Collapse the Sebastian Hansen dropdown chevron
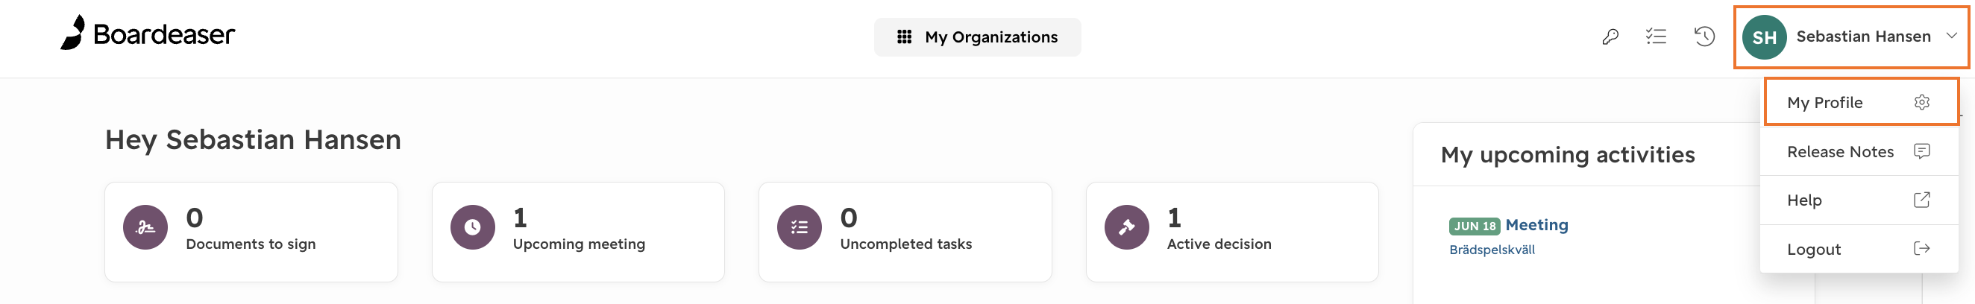Viewport: 1975px width, 304px height. pos(1951,36)
